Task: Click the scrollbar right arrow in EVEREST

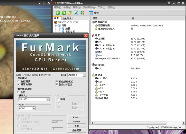Action: pos(183,123)
